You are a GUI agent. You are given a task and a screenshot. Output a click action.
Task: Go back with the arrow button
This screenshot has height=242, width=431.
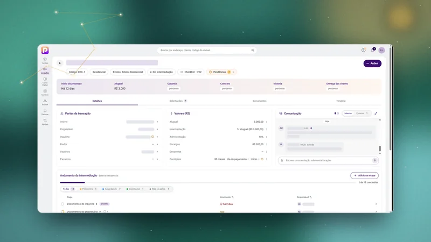[x=60, y=63]
